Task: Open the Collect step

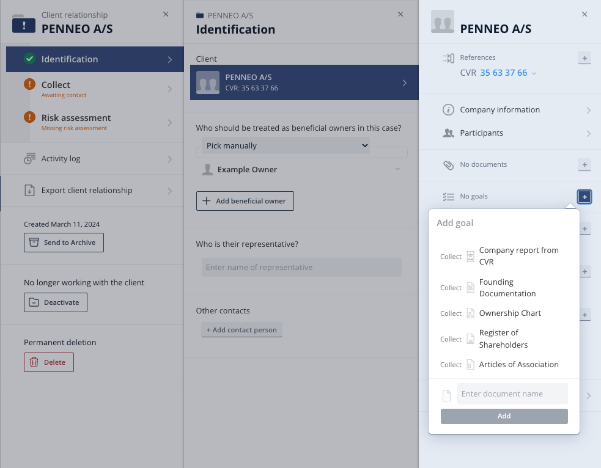Action: click(95, 89)
